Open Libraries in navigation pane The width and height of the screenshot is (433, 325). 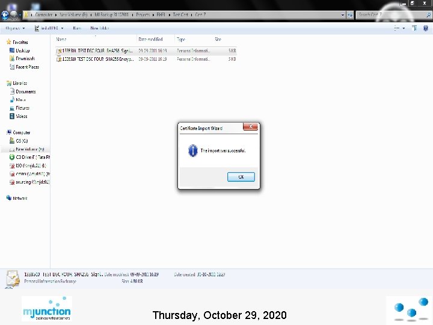pyautogui.click(x=20, y=83)
